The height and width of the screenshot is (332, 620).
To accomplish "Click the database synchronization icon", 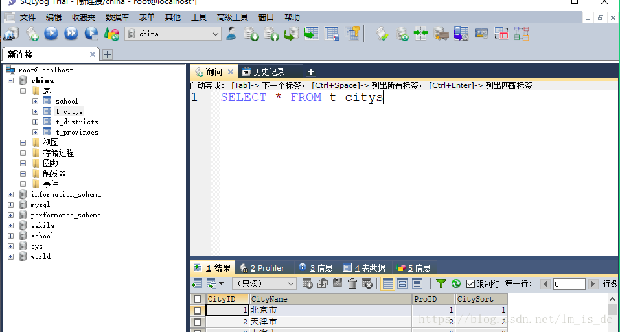I will coord(402,34).
